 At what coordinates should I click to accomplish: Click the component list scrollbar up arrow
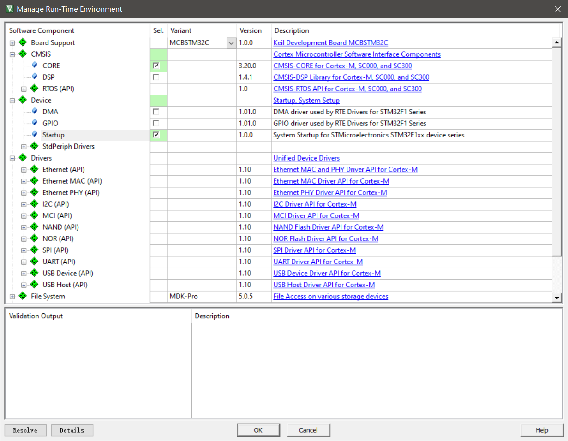coord(557,43)
